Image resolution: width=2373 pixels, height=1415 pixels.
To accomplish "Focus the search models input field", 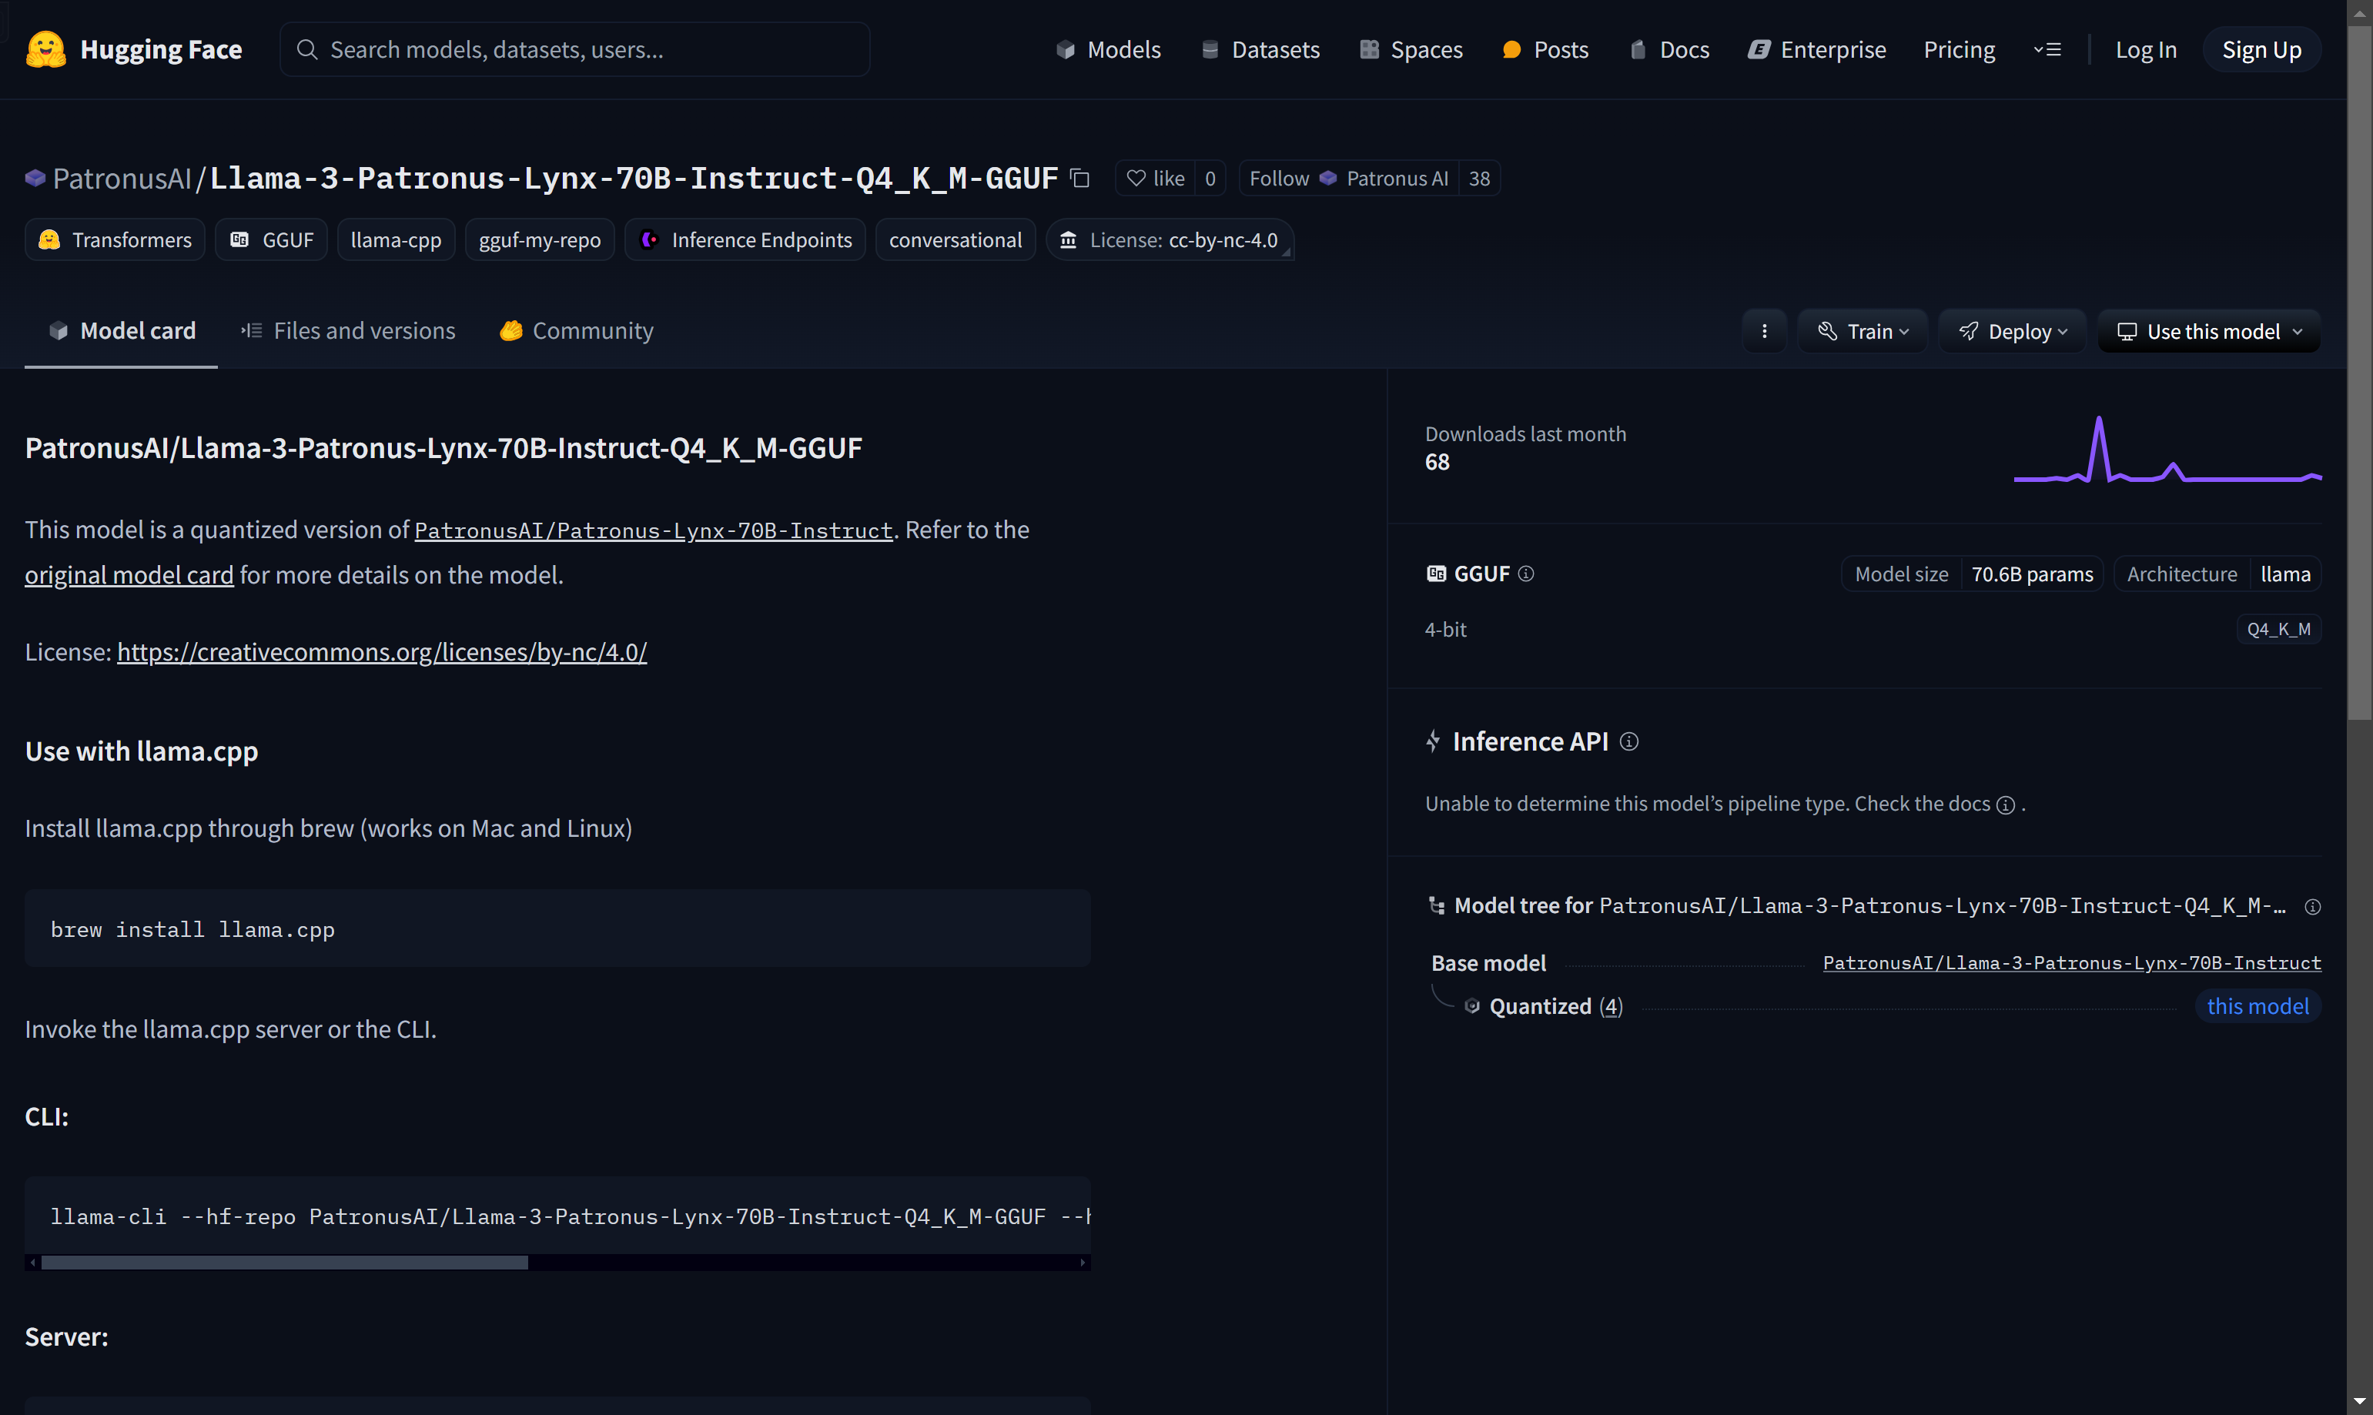I will [x=575, y=49].
